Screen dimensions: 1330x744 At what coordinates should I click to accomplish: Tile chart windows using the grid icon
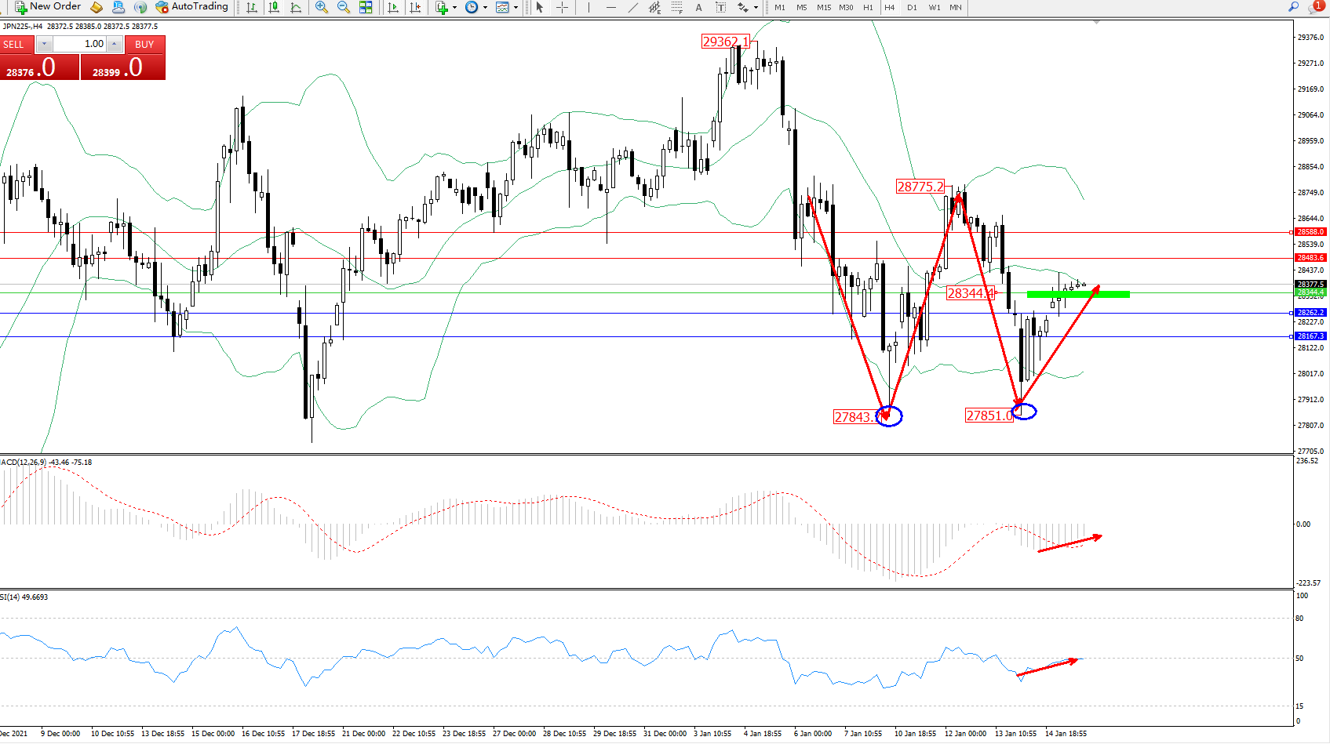click(366, 7)
